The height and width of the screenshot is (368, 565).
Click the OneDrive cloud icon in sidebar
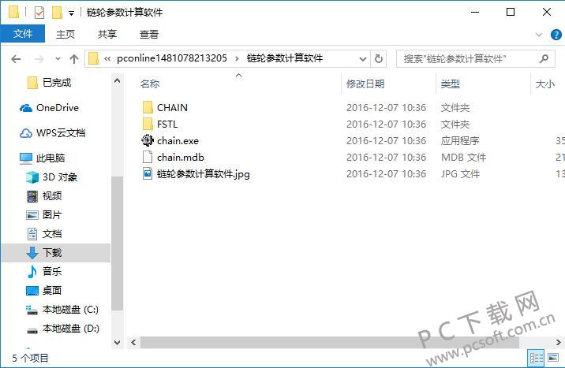click(x=26, y=108)
